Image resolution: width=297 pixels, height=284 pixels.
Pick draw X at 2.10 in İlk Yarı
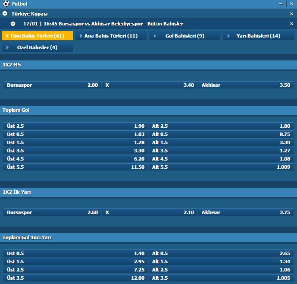point(150,212)
